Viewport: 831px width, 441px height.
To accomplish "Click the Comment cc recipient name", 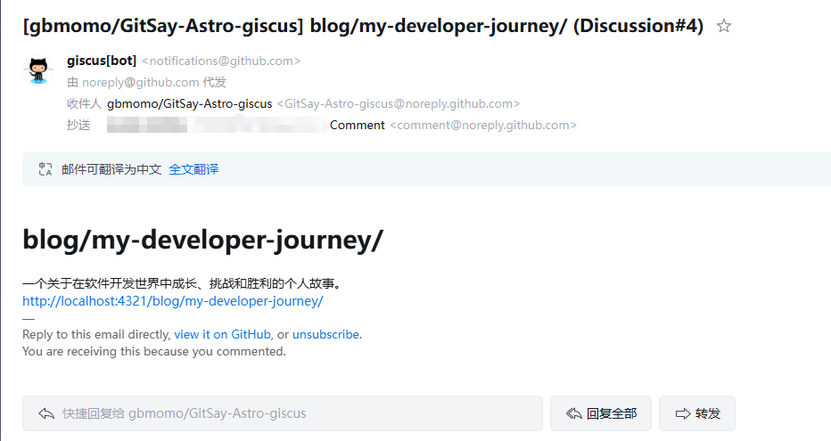I will (x=357, y=126).
